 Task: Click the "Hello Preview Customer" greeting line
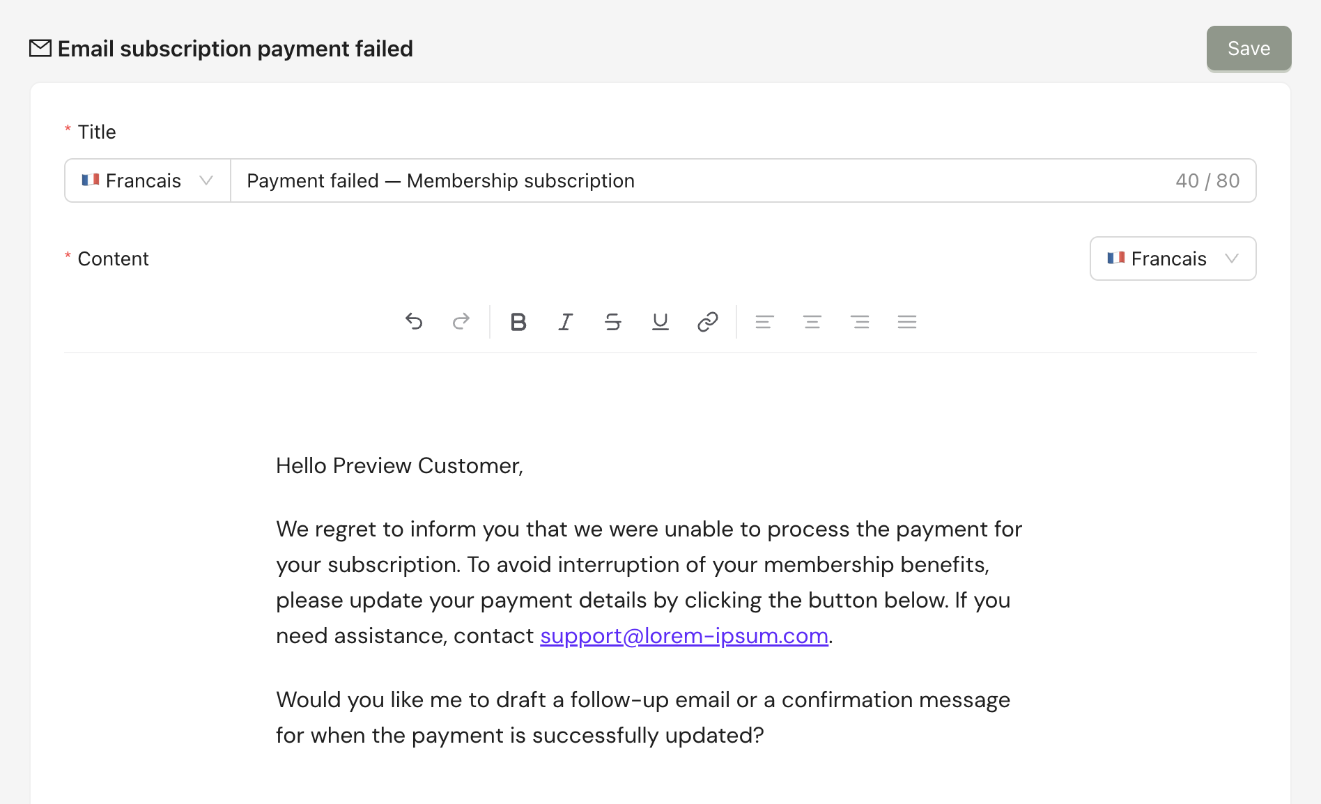(x=399, y=465)
